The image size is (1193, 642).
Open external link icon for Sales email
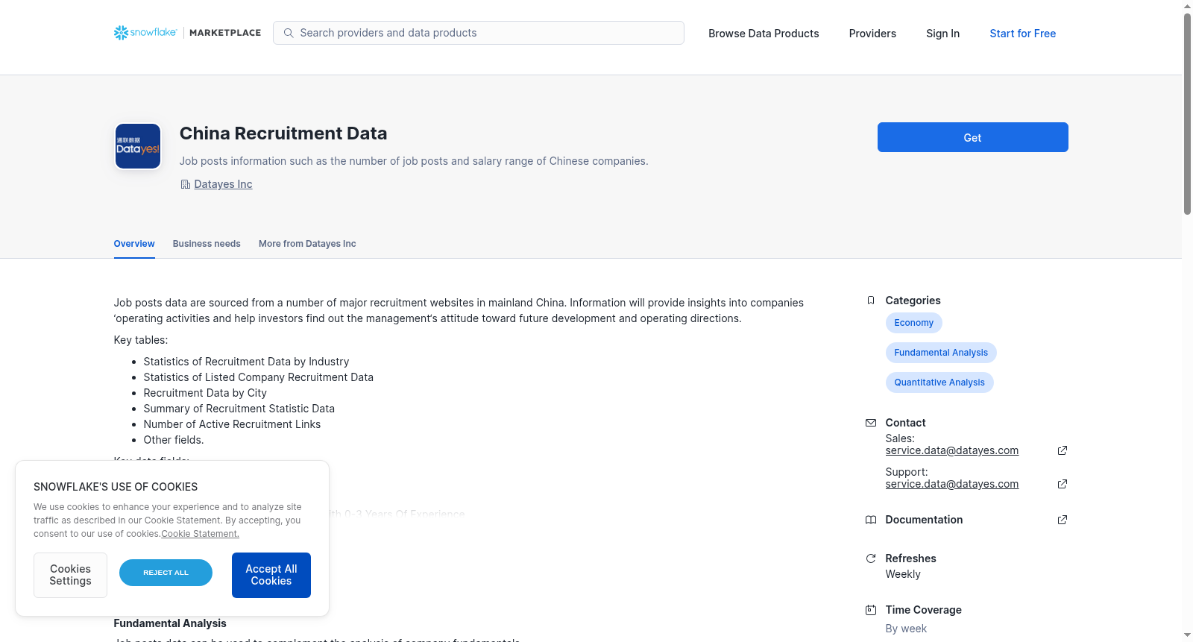point(1063,450)
